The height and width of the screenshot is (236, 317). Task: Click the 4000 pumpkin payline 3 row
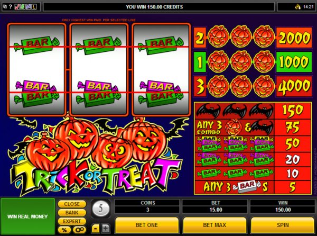(x=253, y=86)
